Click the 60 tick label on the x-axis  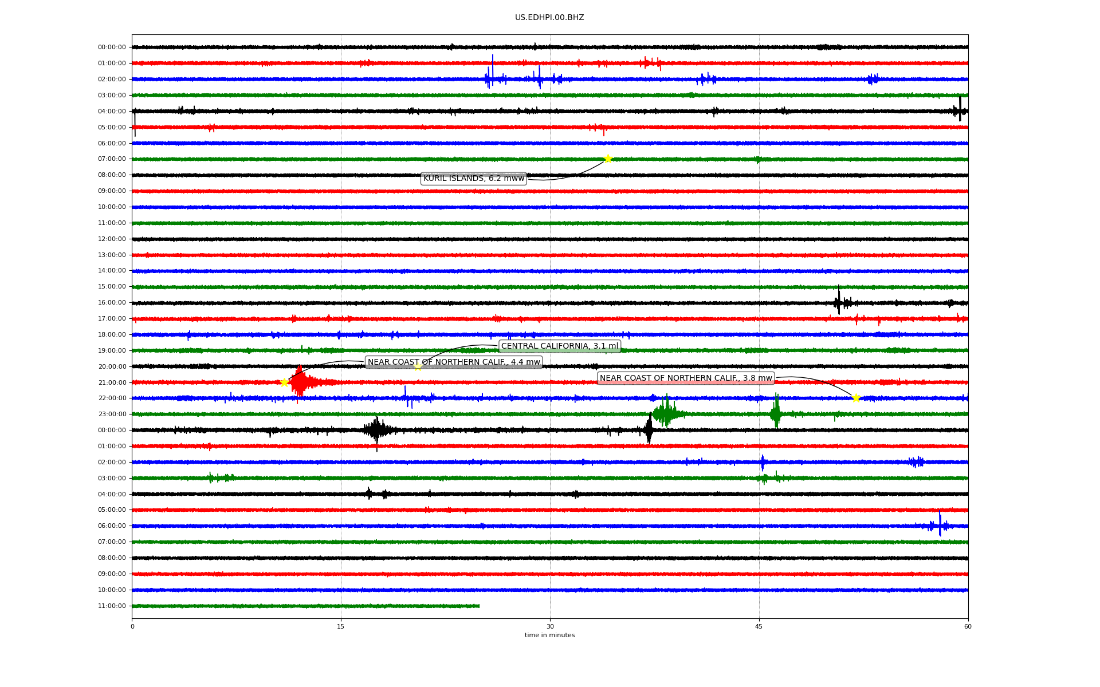click(968, 626)
